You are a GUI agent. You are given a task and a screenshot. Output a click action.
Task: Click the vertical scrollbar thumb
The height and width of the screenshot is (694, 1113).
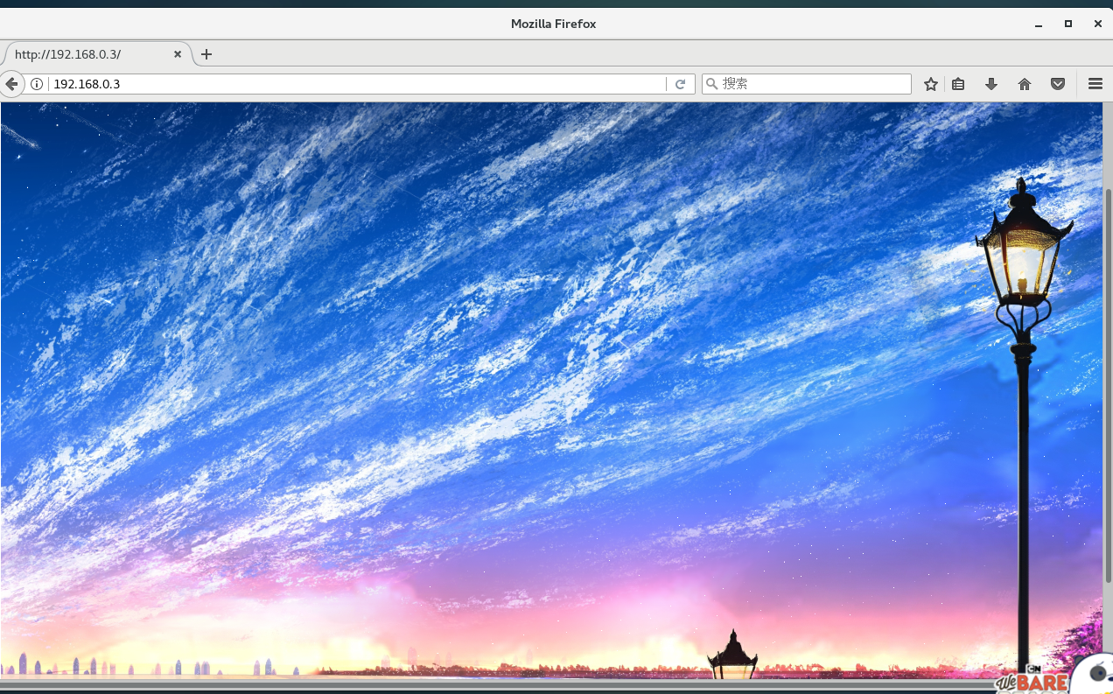(1108, 385)
